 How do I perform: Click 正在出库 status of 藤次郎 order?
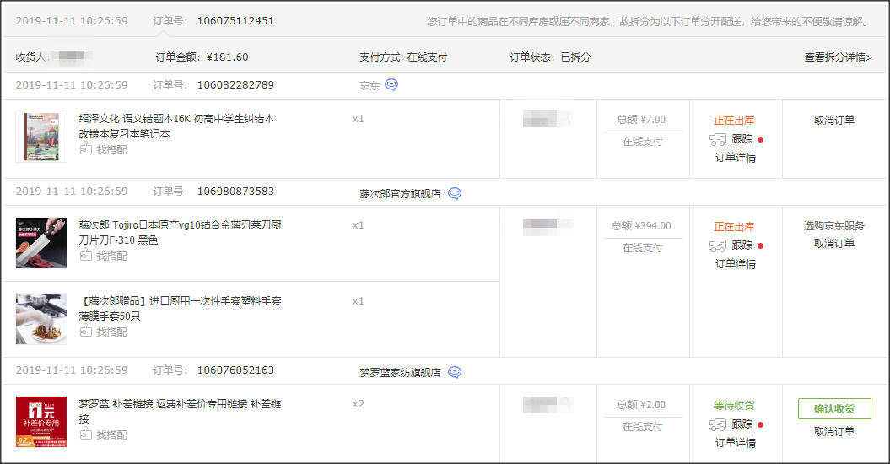coord(734,227)
